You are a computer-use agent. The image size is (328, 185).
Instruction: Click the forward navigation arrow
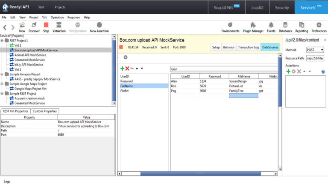[13, 27]
